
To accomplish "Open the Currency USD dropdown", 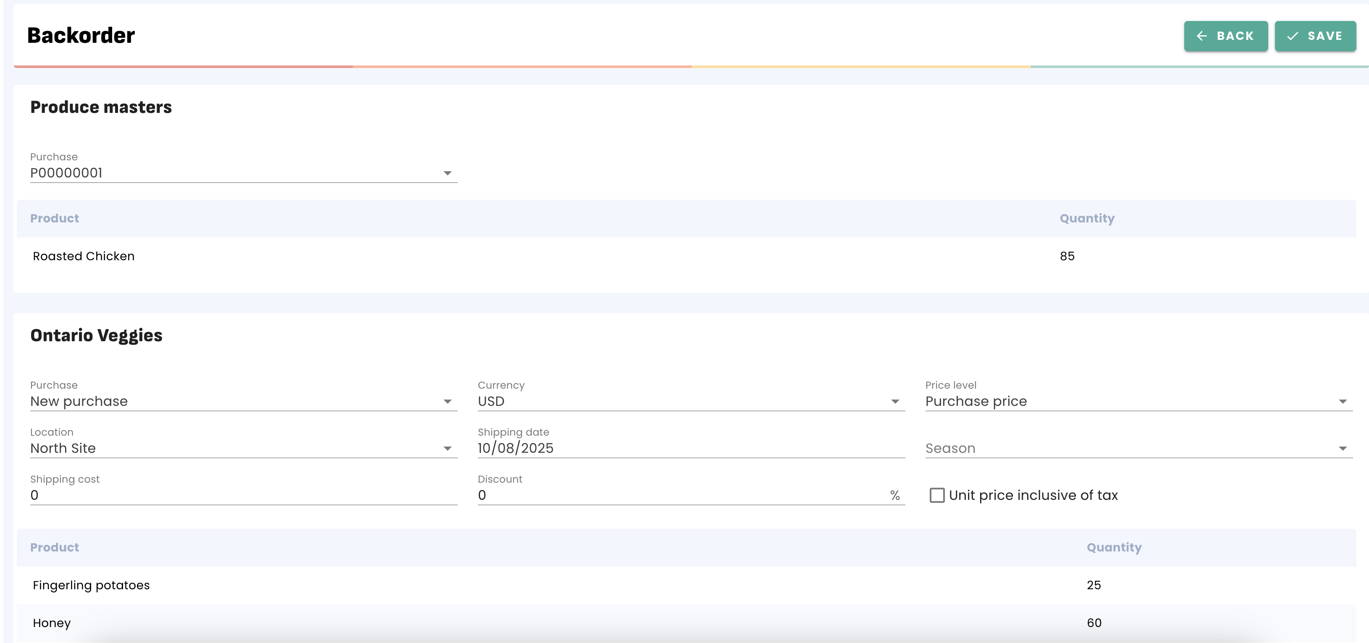I will coord(690,401).
